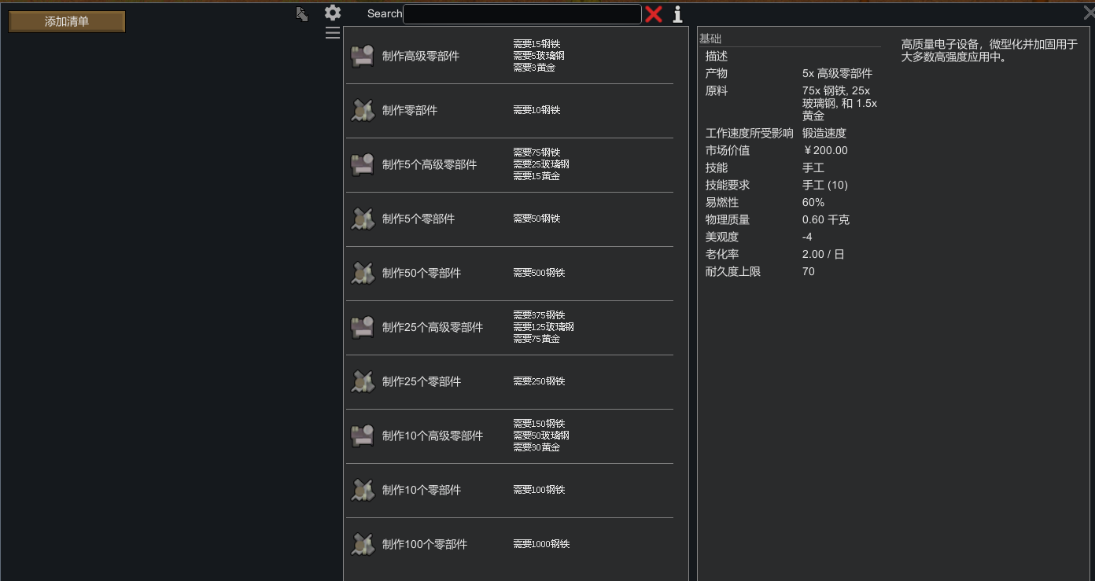Choose the 制作25个零部件 recipe

[422, 382]
